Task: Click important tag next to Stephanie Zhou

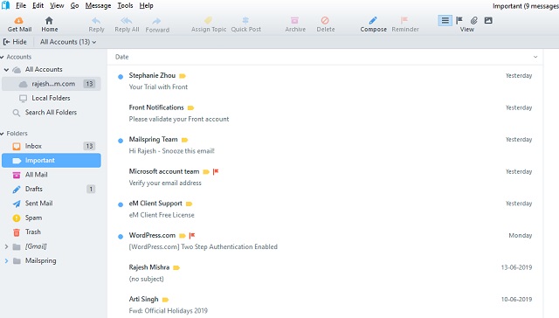Action: pyautogui.click(x=183, y=76)
